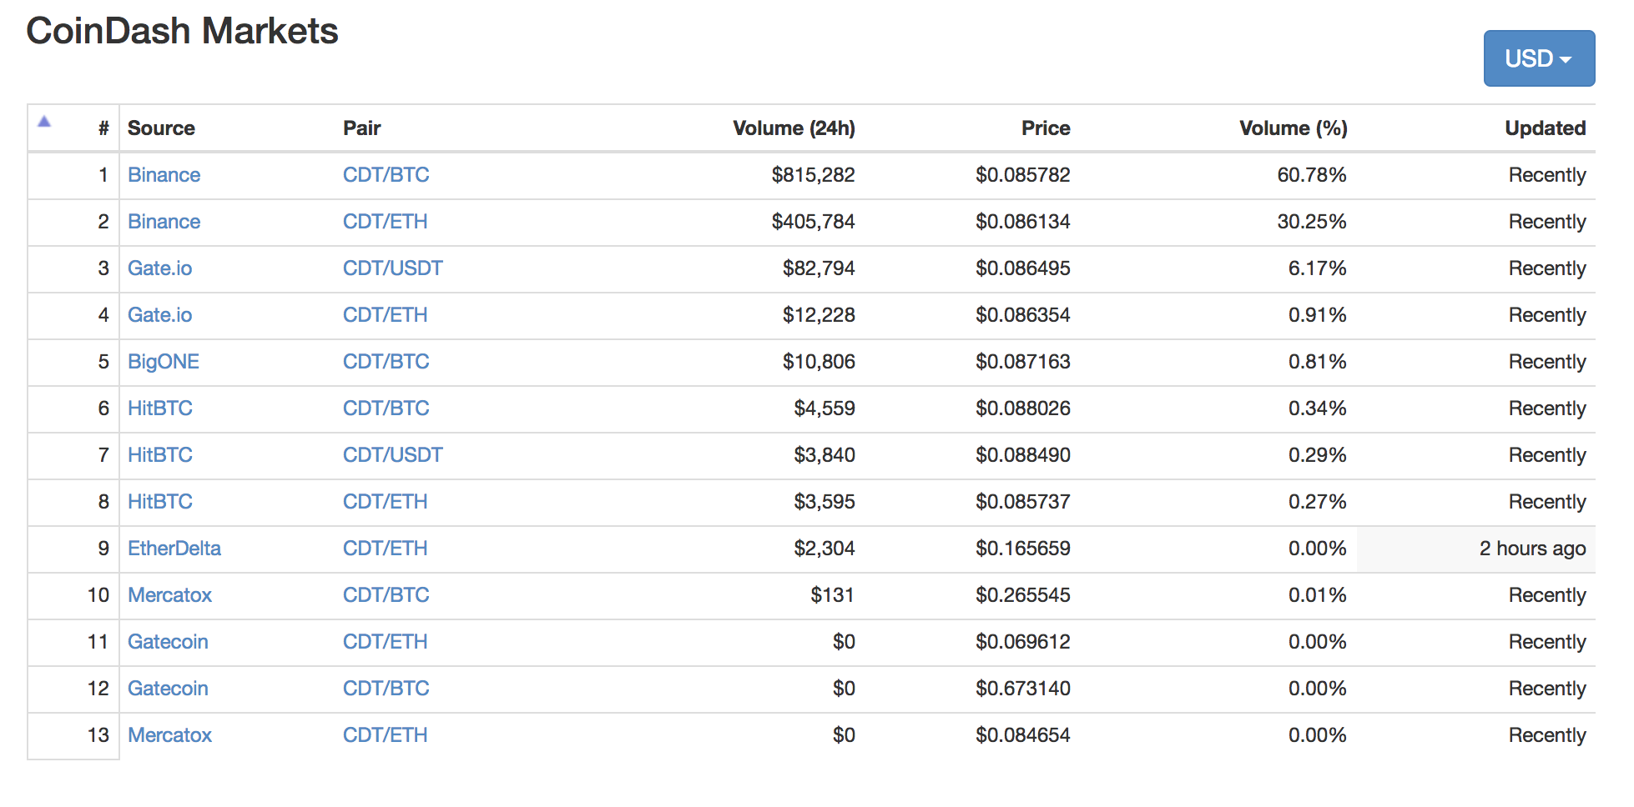Image resolution: width=1634 pixels, height=807 pixels.
Task: Open the CDT/ETH pair in row 11
Action: [385, 642]
